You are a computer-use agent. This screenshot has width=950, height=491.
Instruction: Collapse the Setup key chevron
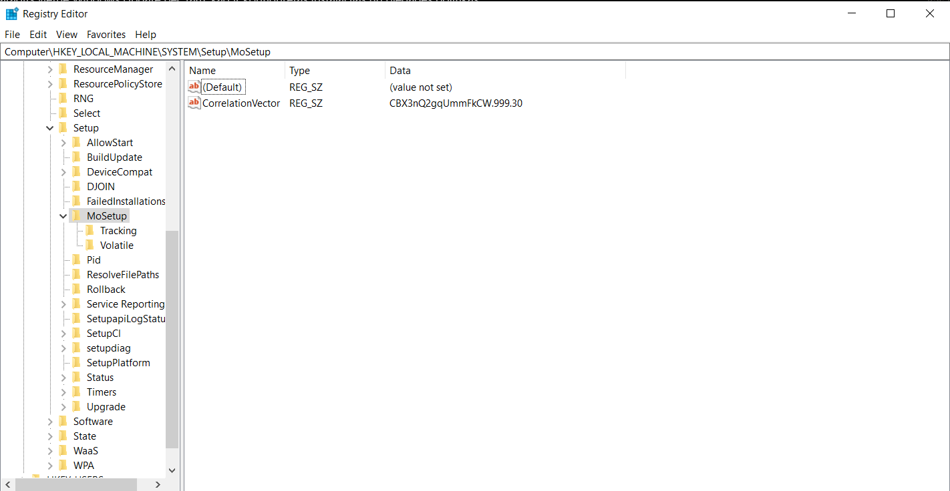[x=49, y=127]
